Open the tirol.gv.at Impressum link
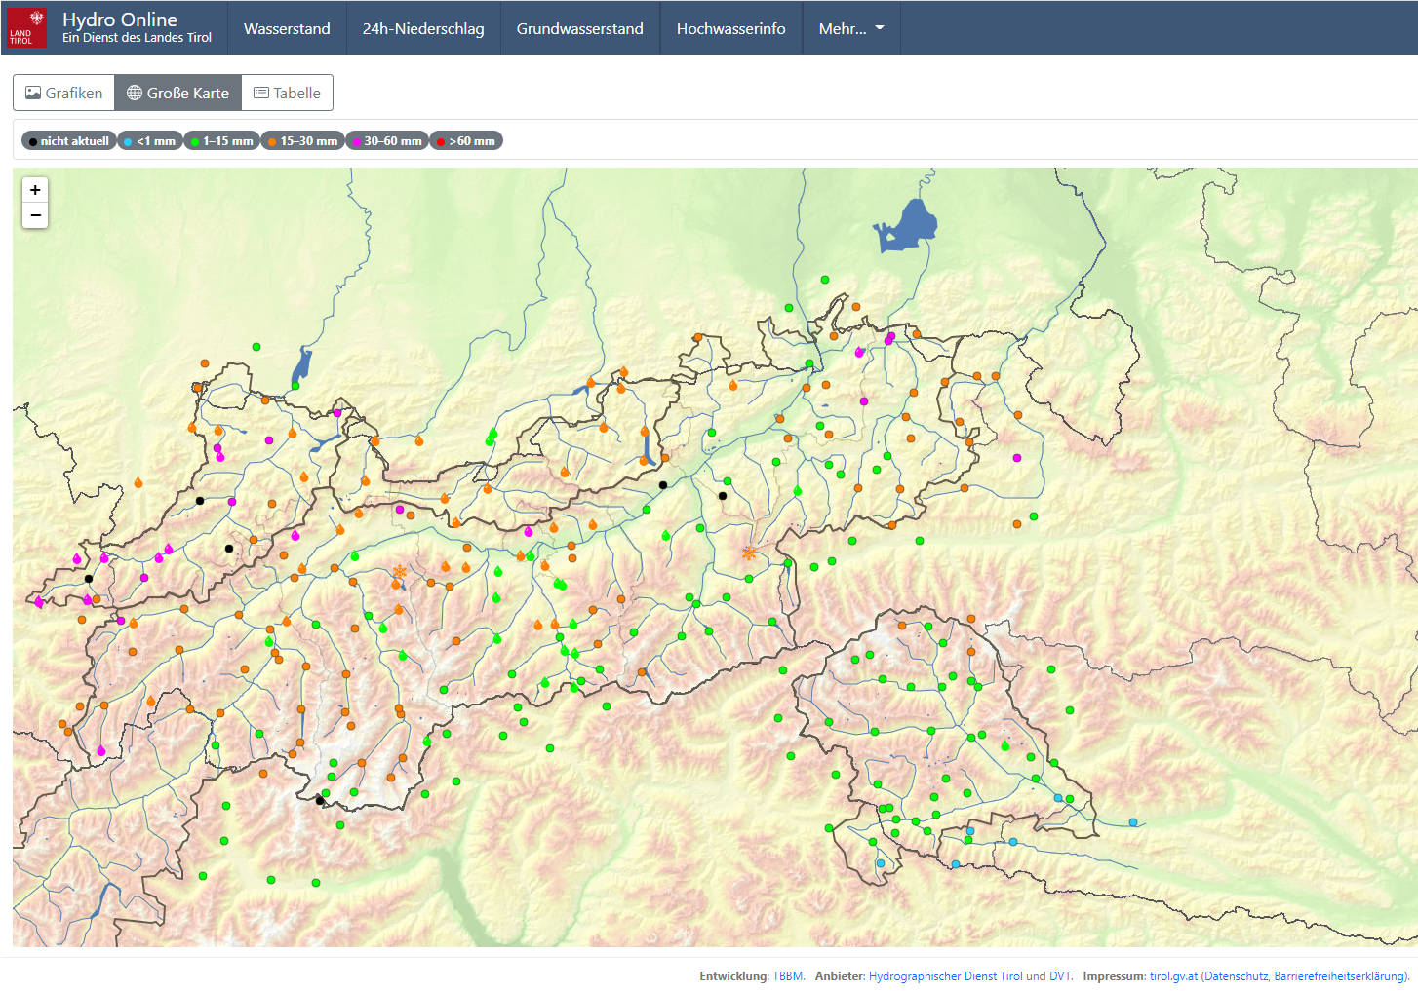This screenshot has width=1418, height=991. (x=1173, y=975)
